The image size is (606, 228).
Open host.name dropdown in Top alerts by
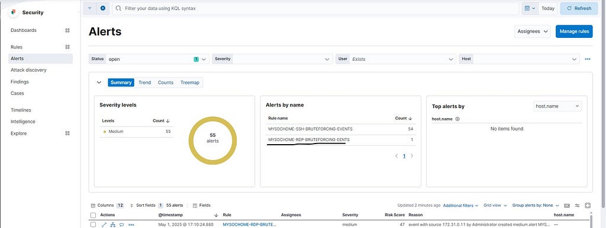[557, 106]
